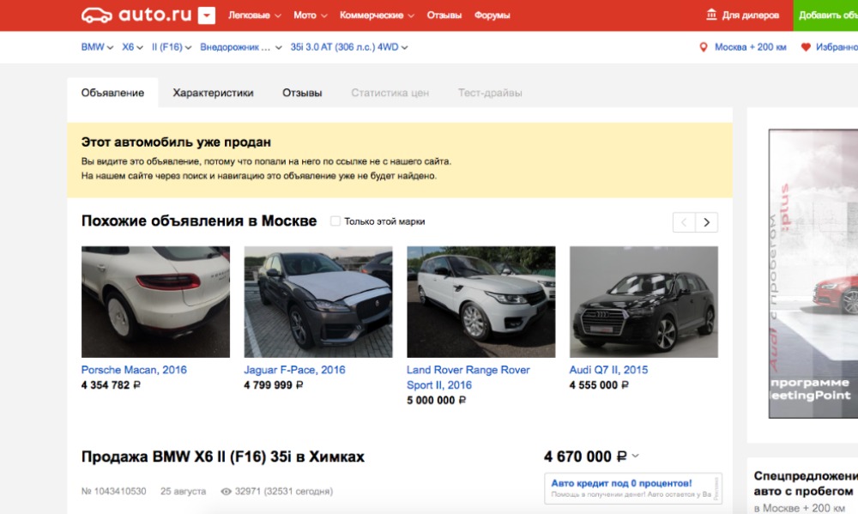This screenshot has height=514, width=858.
Task: Open the Jaguar F-Pace photo
Action: point(318,301)
